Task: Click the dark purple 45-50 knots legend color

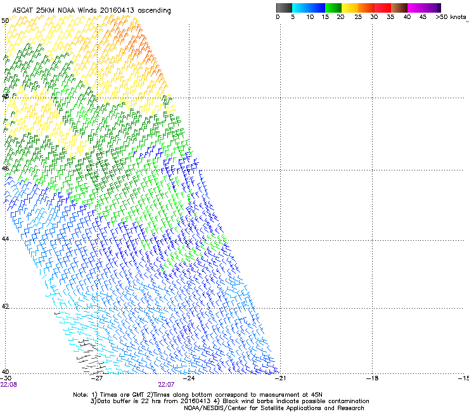Action: [x=432, y=8]
